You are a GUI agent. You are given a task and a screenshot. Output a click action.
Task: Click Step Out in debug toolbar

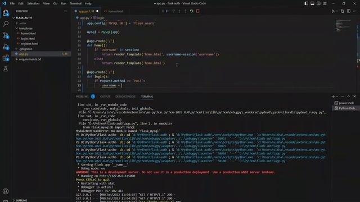186,11
